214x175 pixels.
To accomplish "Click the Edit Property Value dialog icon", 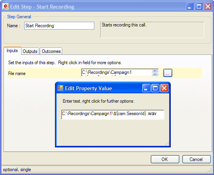I will [60, 88].
